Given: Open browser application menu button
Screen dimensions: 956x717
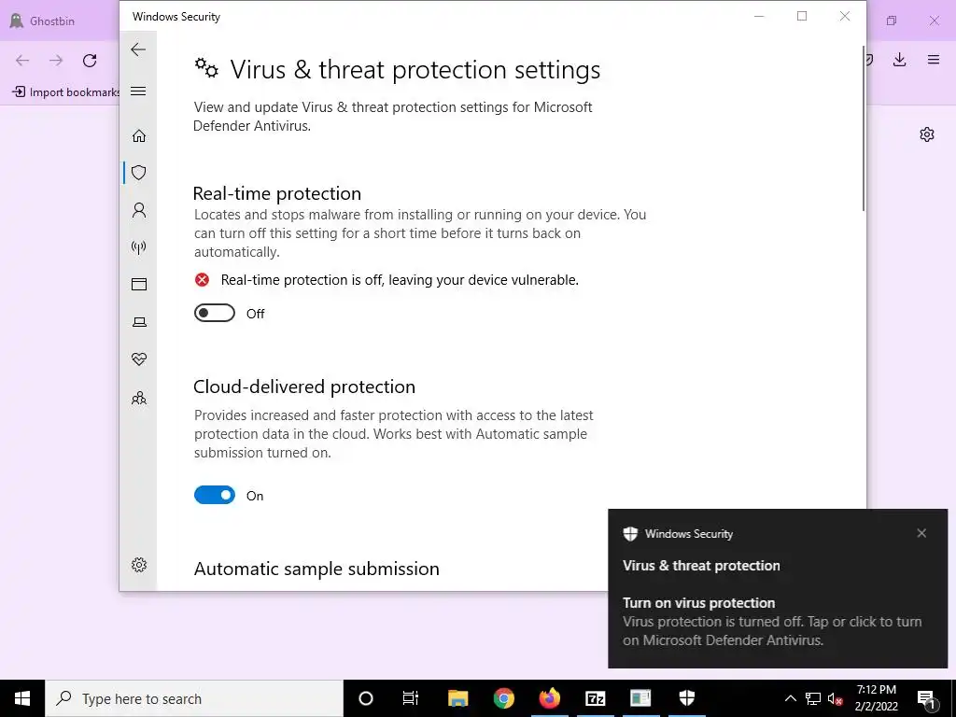Looking at the screenshot, I should click(x=934, y=60).
